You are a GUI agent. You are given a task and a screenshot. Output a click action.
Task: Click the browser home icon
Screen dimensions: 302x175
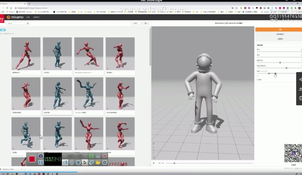point(11,8)
